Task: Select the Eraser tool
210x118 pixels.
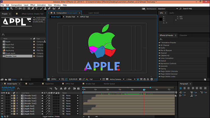Action: click(49, 9)
